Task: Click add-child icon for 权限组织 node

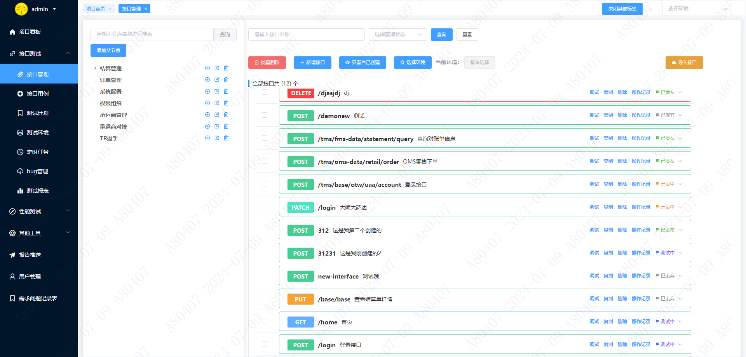Action: (207, 103)
